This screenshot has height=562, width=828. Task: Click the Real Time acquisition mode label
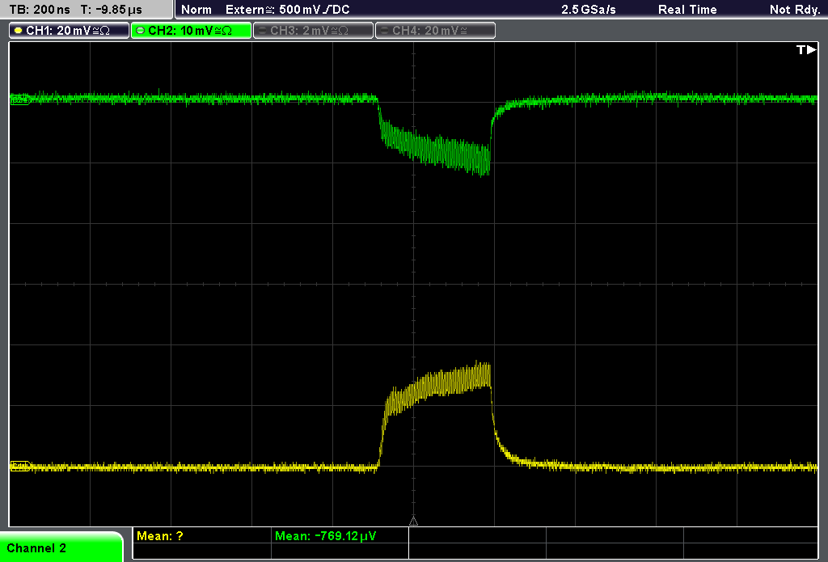(687, 10)
